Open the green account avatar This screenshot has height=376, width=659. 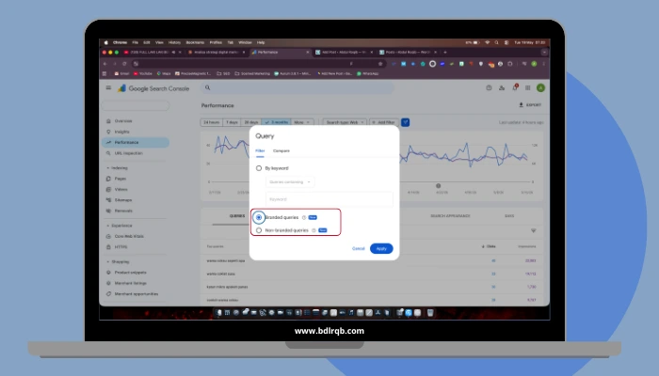(541, 87)
